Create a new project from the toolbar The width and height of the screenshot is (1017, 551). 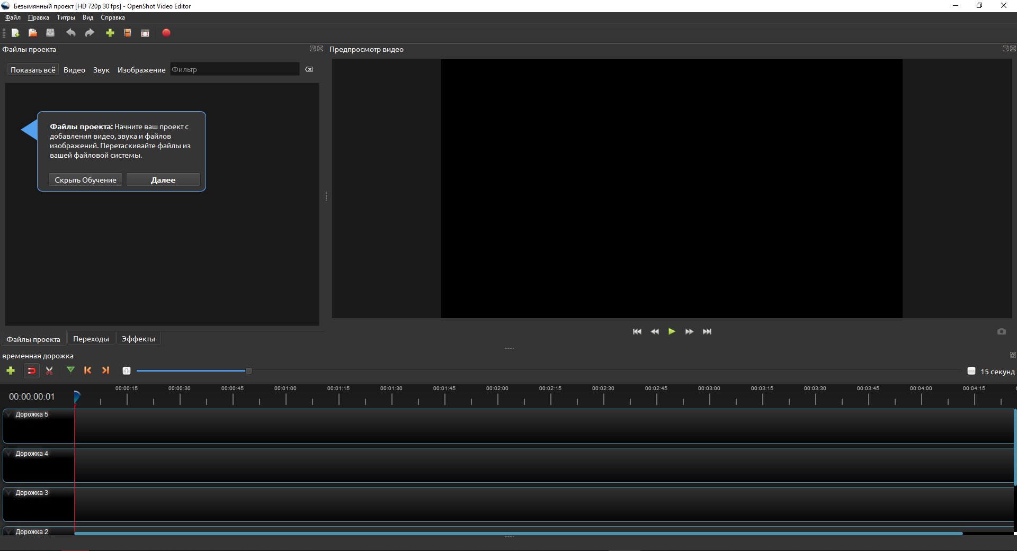click(x=15, y=33)
